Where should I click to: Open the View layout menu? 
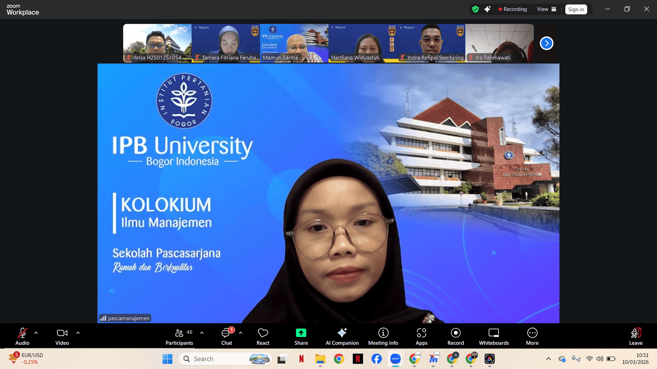(x=547, y=9)
